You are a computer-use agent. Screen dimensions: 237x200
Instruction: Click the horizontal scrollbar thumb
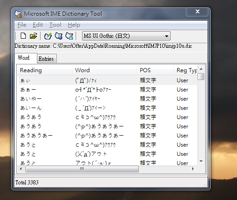click(82, 169)
